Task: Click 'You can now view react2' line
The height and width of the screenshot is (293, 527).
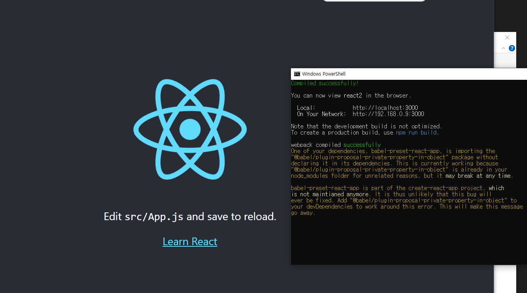Action: click(x=351, y=96)
